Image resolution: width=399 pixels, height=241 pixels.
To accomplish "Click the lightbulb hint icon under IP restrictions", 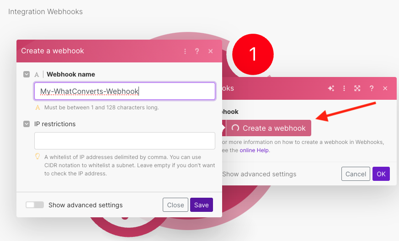I will point(37,156).
